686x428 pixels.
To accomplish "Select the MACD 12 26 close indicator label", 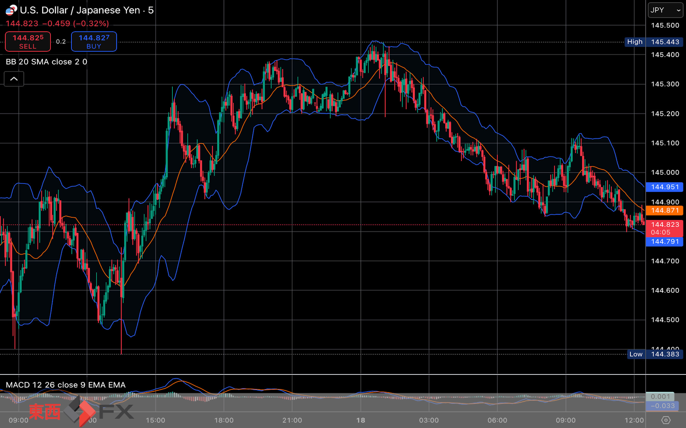I will click(66, 385).
